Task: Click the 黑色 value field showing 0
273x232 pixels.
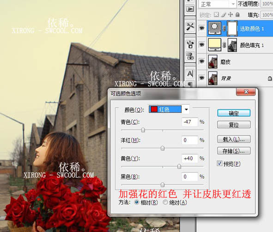Action: point(190,177)
